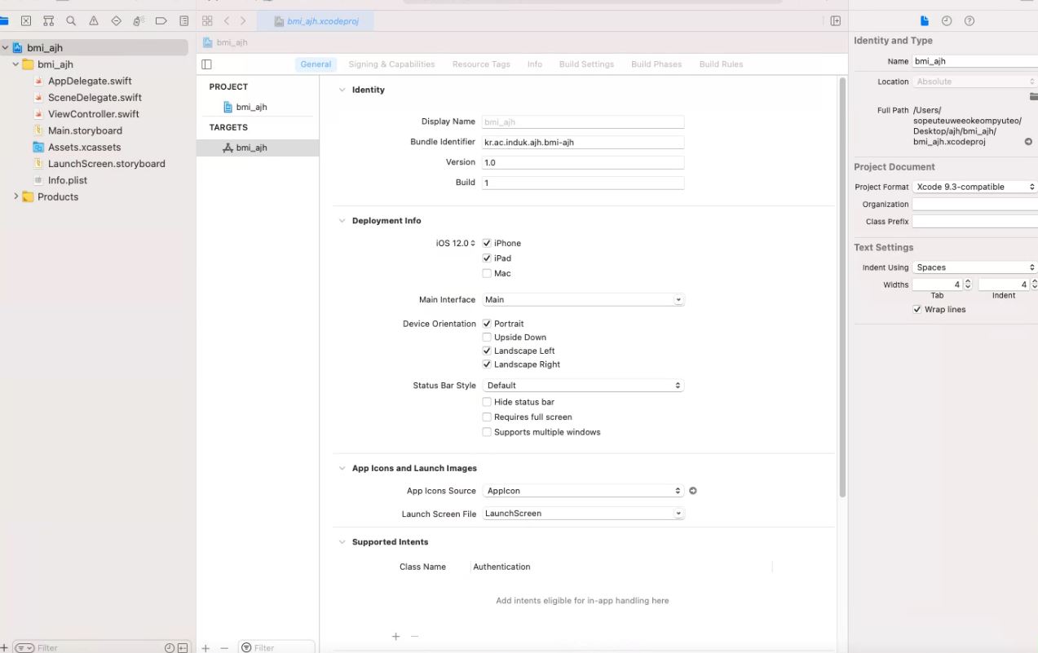The height and width of the screenshot is (653, 1038).
Task: Select Main.storyboard in navigator
Action: coord(85,130)
